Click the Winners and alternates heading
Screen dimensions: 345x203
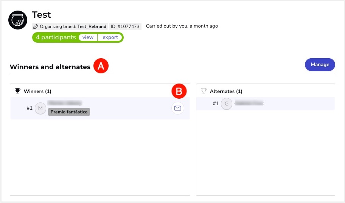50,67
